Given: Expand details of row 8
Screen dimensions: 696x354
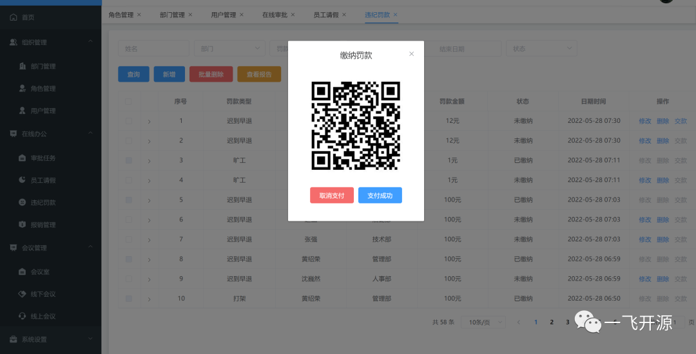Looking at the screenshot, I should tap(149, 259).
